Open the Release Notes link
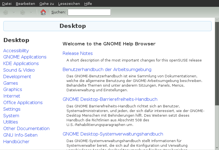Screen dimensions: 219x150 click(78, 53)
